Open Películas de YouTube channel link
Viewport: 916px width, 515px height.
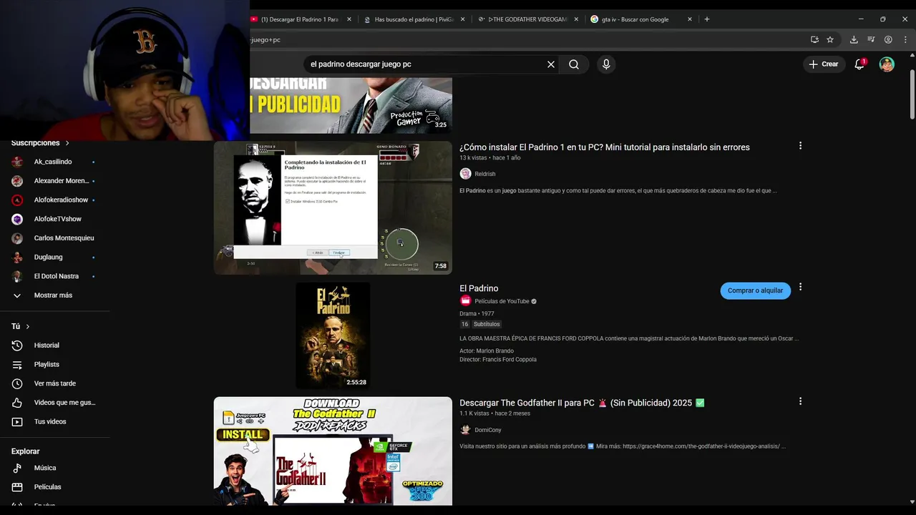point(502,301)
